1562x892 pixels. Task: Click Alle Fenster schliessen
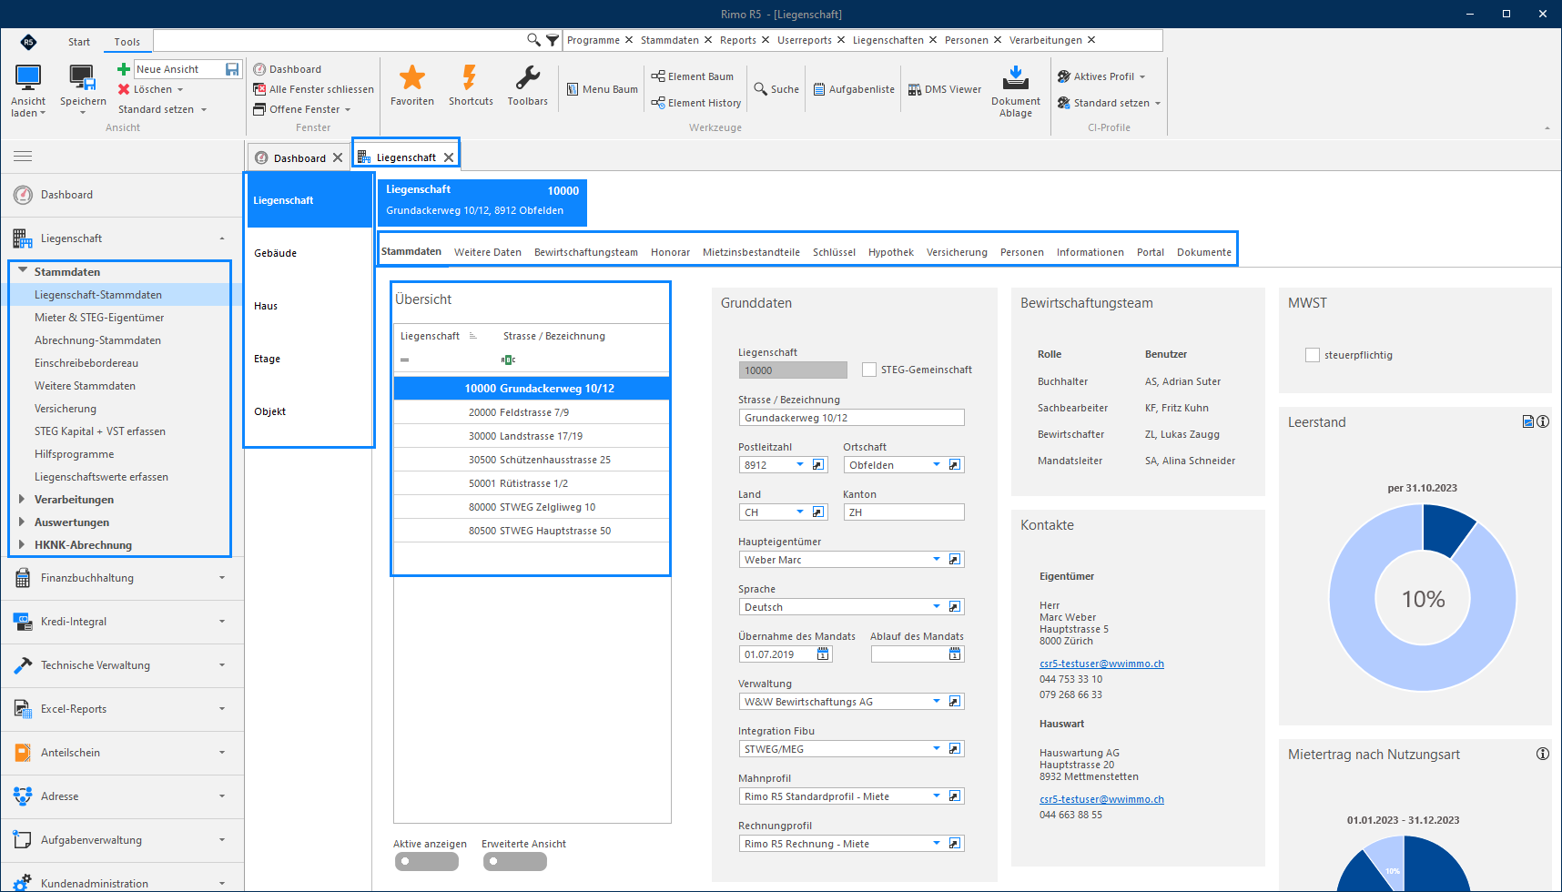pos(313,89)
